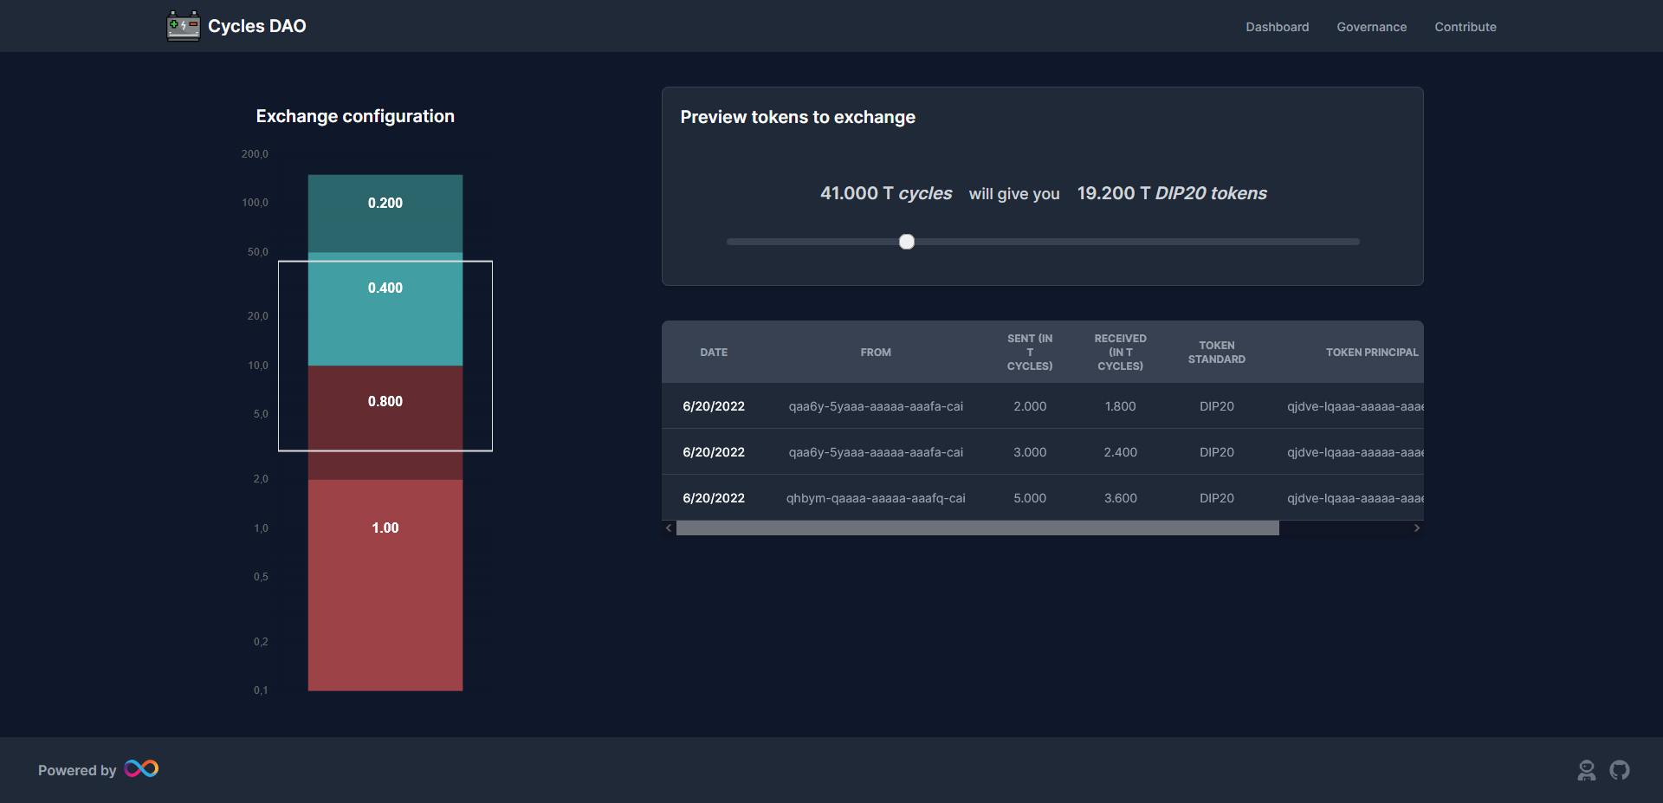Screen dimensions: 1663x803
Task: Click the Powered by text in the footer
Action: pos(76,769)
